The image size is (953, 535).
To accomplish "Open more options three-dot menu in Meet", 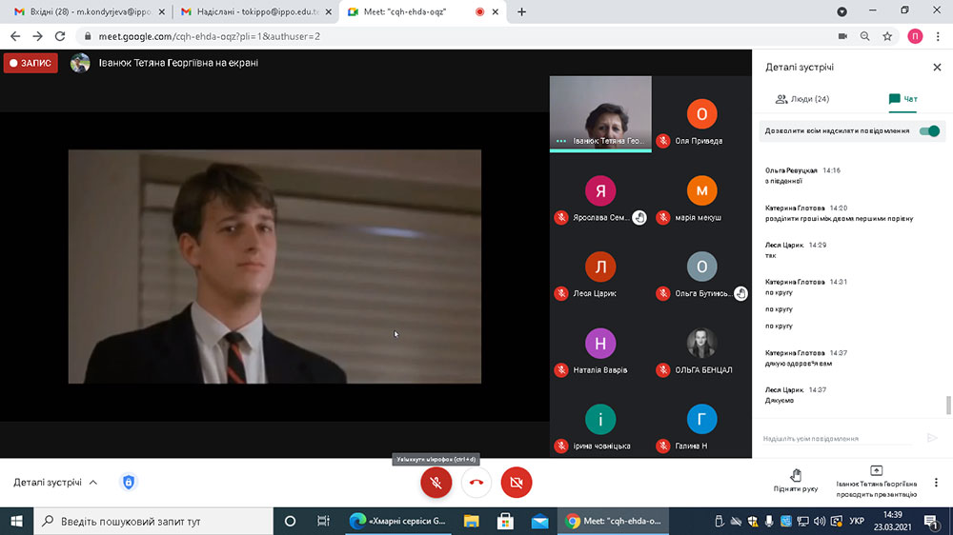I will (936, 483).
